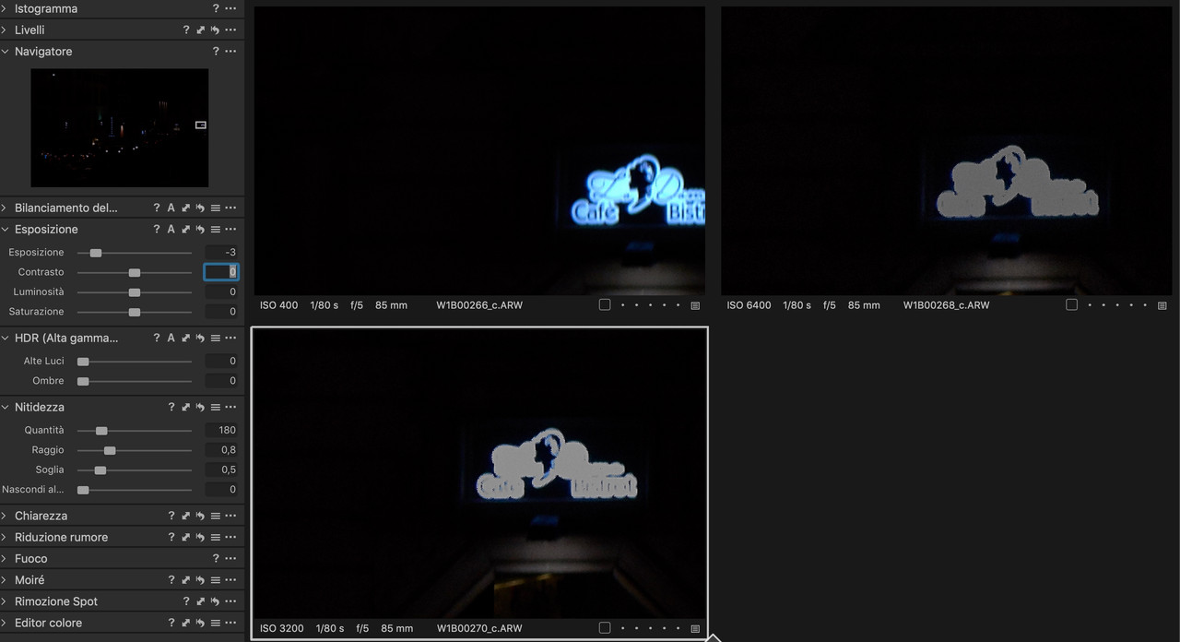Image resolution: width=1180 pixels, height=642 pixels.
Task: Click the icon right of W1B00270_c.ARW rating dots
Action: (x=695, y=628)
